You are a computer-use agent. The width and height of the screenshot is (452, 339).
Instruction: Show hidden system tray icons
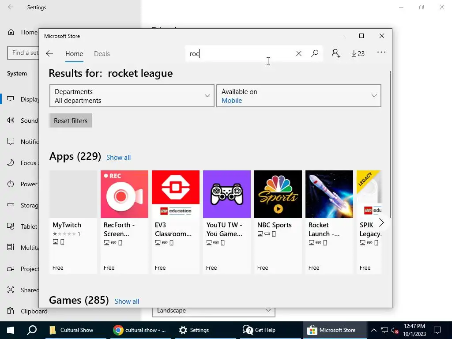[x=373, y=330]
